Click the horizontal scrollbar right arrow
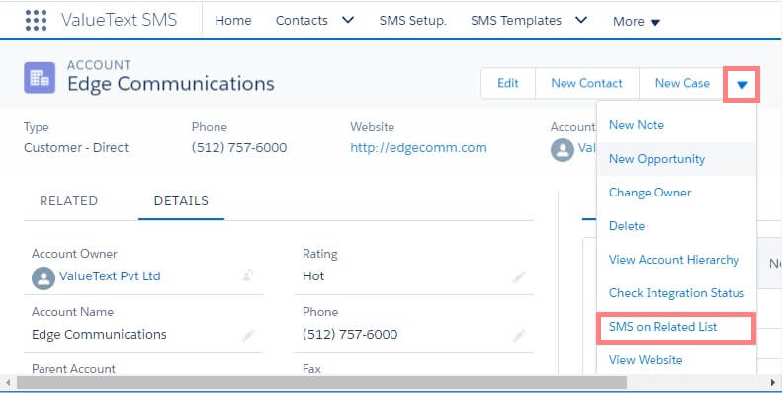This screenshot has height=393, width=782. click(x=773, y=382)
